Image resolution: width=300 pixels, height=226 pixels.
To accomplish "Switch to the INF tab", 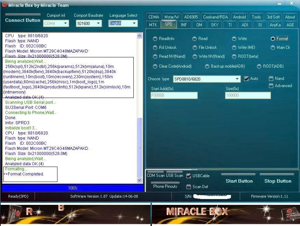I will pyautogui.click(x=184, y=25).
